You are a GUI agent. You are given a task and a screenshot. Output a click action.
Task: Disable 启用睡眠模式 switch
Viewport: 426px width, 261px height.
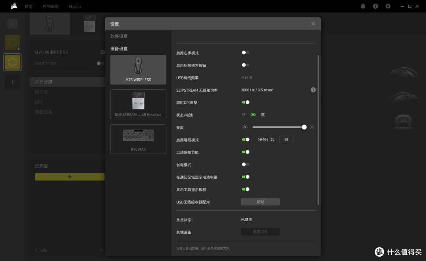tap(245, 140)
